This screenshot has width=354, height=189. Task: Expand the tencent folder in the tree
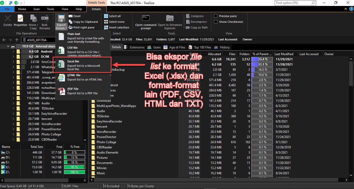[x=13, y=119]
